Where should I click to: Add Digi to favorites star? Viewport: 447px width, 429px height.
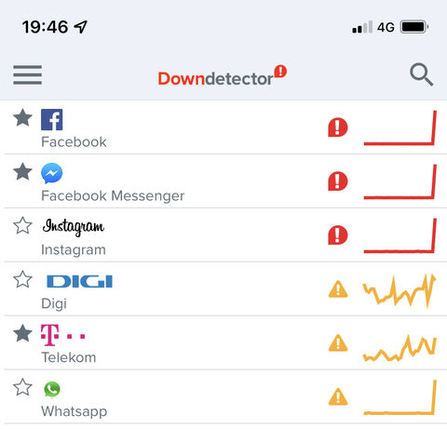[x=22, y=279]
